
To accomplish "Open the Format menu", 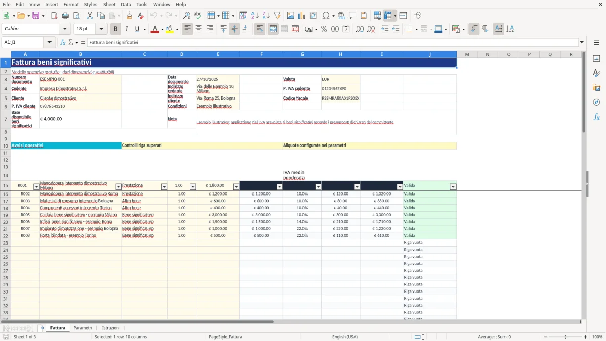I will [71, 4].
